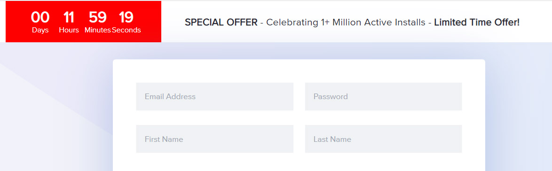Click the gap between Email and Password fields
Image resolution: width=552 pixels, height=171 pixels.
click(299, 96)
